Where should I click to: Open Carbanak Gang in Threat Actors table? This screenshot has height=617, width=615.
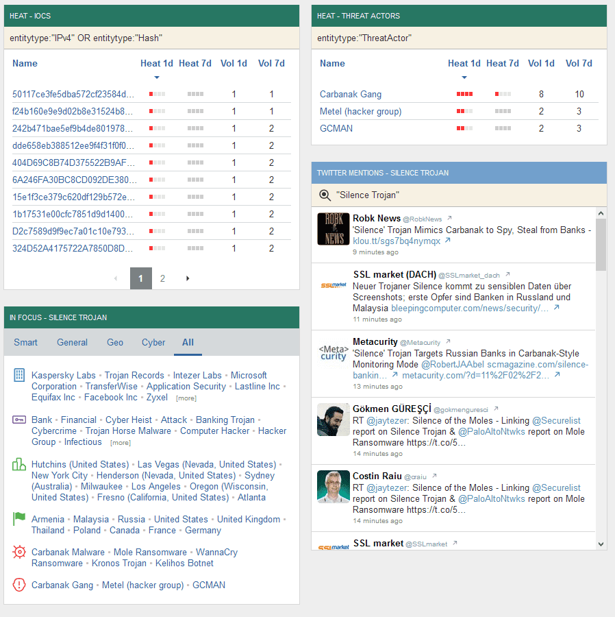(351, 94)
